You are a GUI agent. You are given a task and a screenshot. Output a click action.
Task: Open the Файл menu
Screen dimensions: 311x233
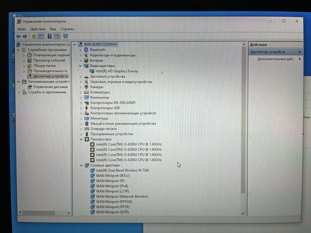[x=22, y=29]
